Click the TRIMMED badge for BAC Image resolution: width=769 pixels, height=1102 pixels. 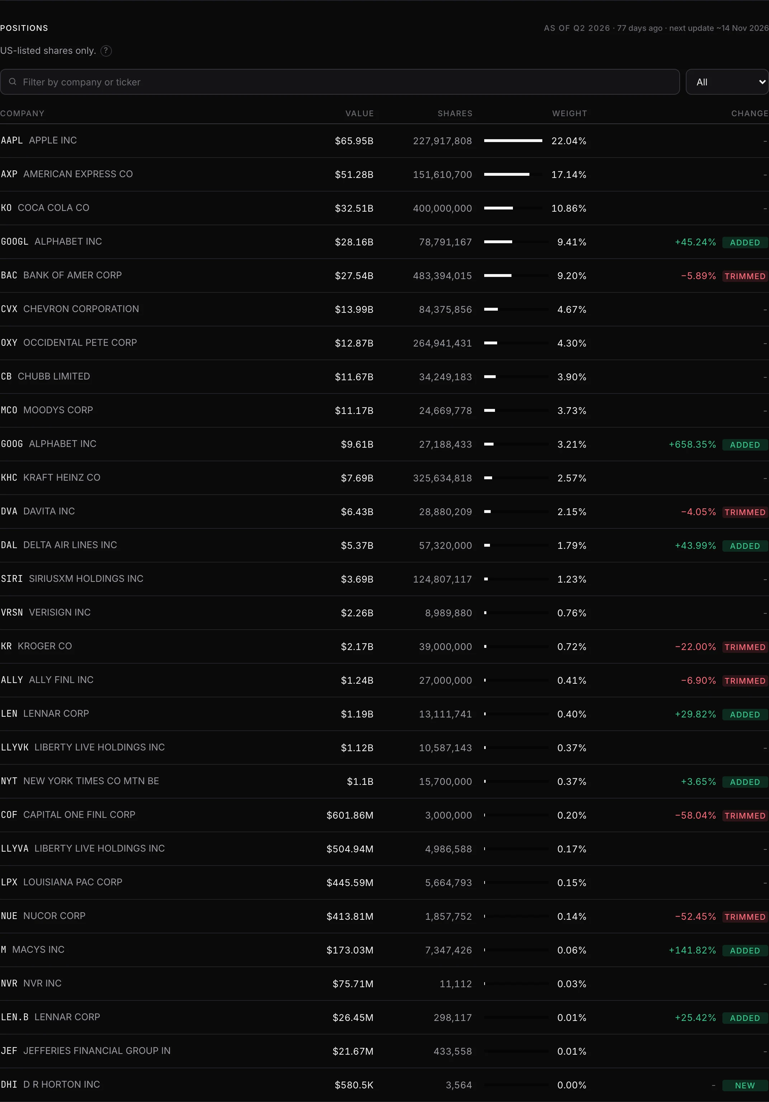coord(745,276)
